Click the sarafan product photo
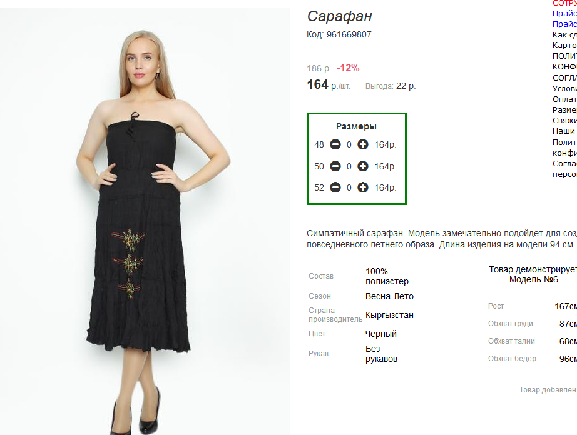Screen dimensions: 577x435 tap(145, 221)
